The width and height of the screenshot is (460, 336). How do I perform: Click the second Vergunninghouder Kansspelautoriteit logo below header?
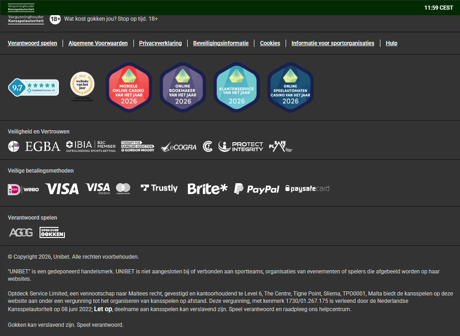coord(26,19)
